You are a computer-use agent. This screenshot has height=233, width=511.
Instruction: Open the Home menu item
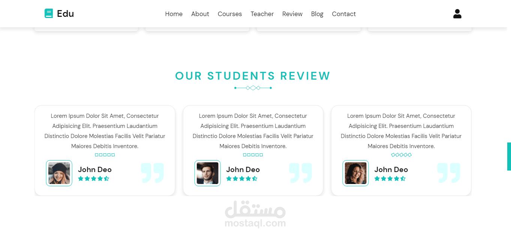174,14
